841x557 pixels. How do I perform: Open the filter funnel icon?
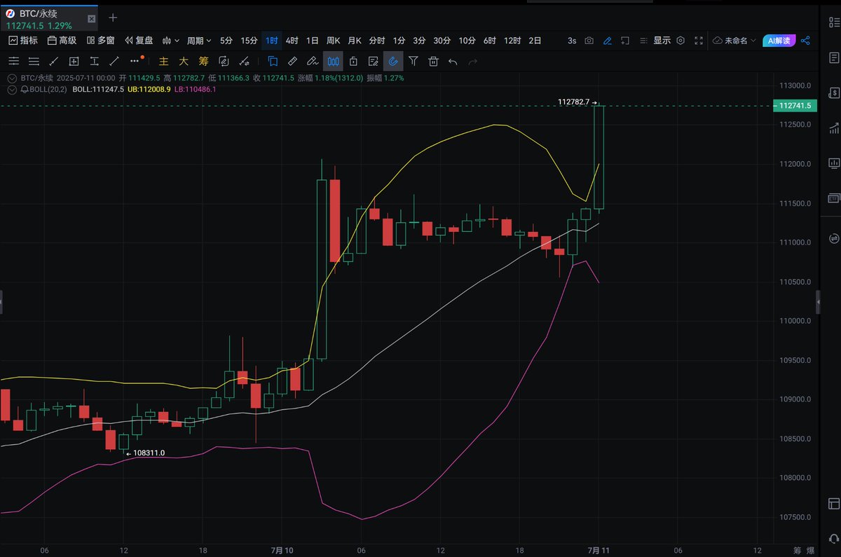pyautogui.click(x=413, y=62)
